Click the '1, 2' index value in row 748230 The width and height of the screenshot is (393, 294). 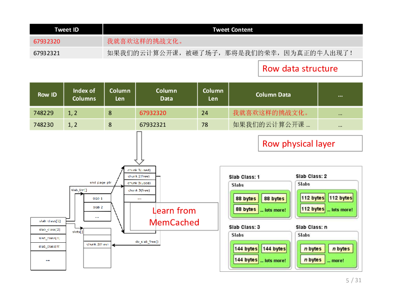[73, 125]
